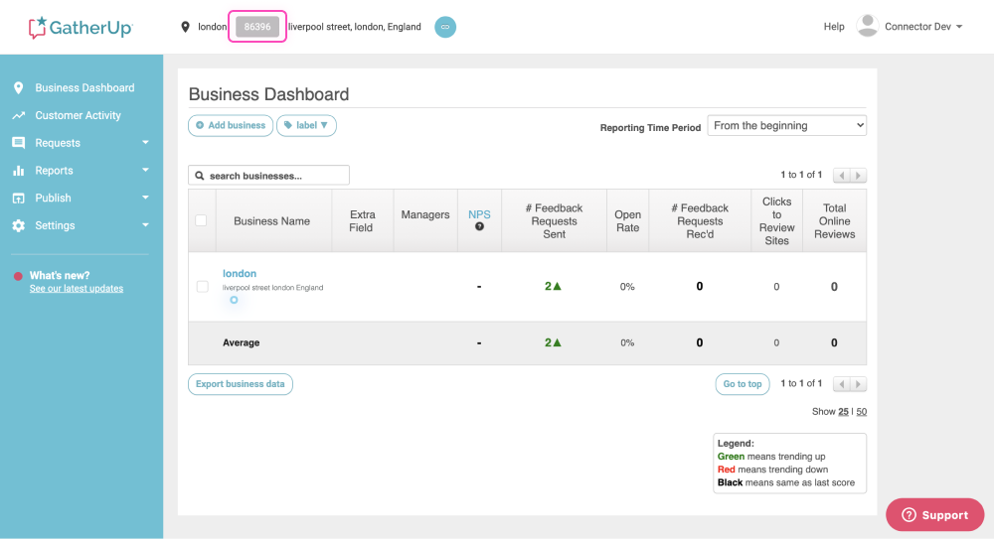Image resolution: width=994 pixels, height=539 pixels.
Task: Check the london business row checkbox
Action: tap(203, 287)
